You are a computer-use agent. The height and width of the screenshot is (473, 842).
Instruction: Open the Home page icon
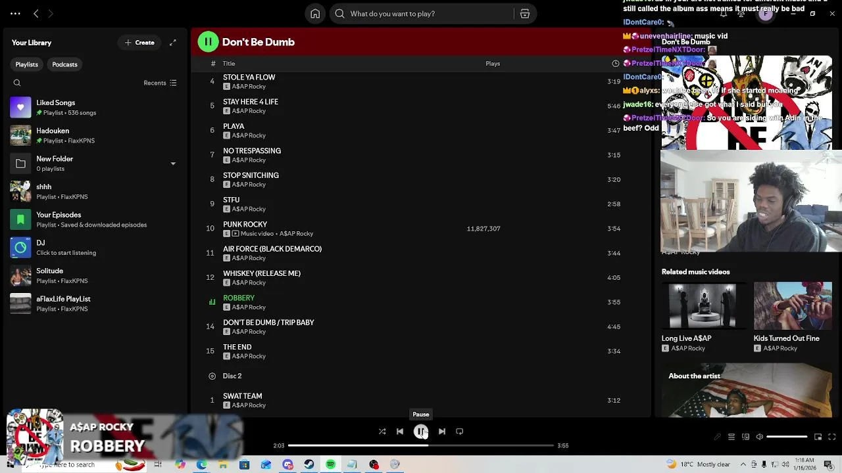click(x=315, y=13)
